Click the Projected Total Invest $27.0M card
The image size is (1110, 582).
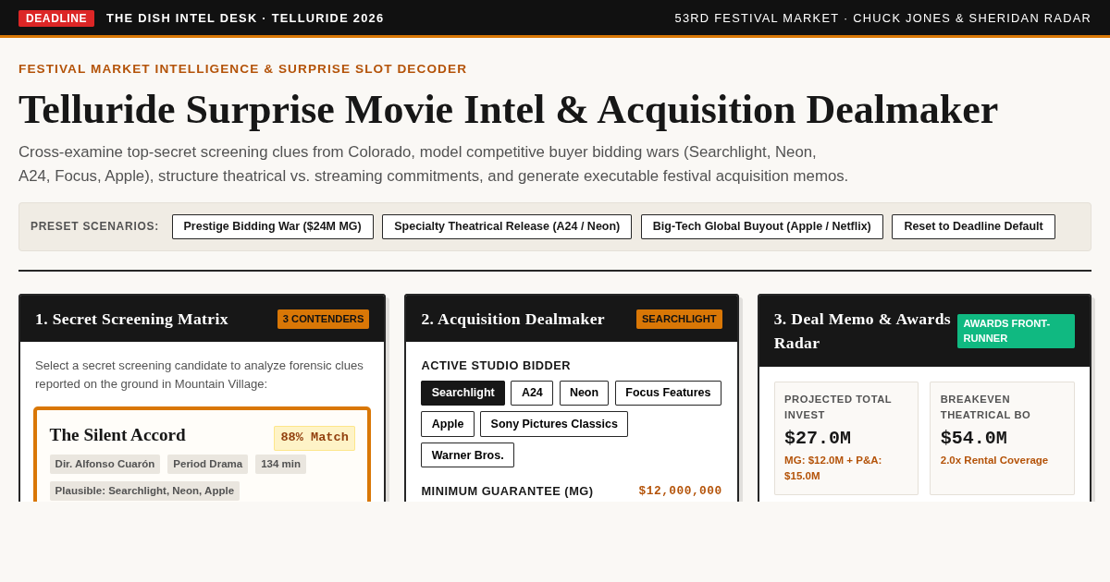coord(845,438)
